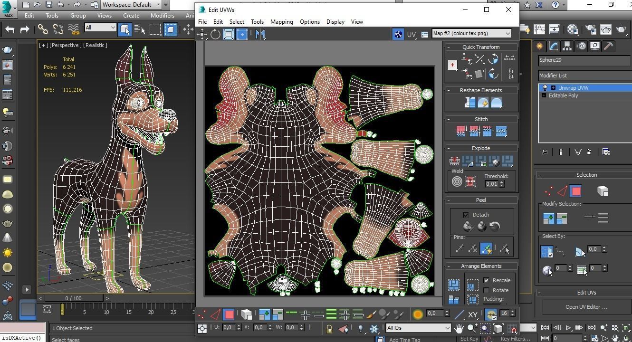Screen dimensions: 632x342
Task: Click the Flatten by Polygon Angle explode icon
Action: coord(468,161)
